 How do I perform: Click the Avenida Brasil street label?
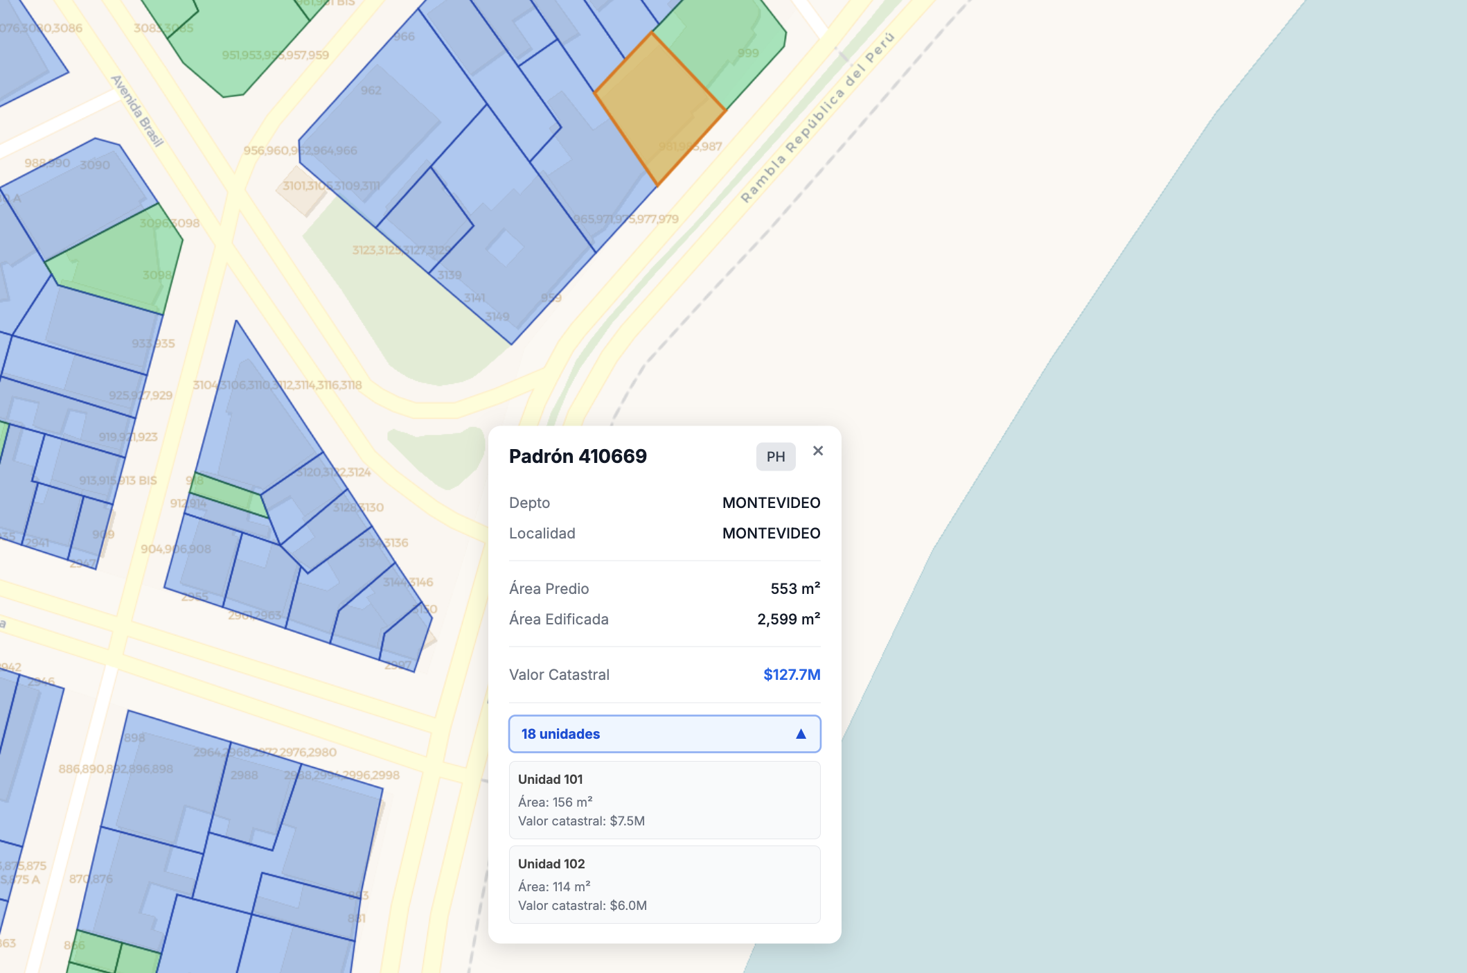click(137, 111)
